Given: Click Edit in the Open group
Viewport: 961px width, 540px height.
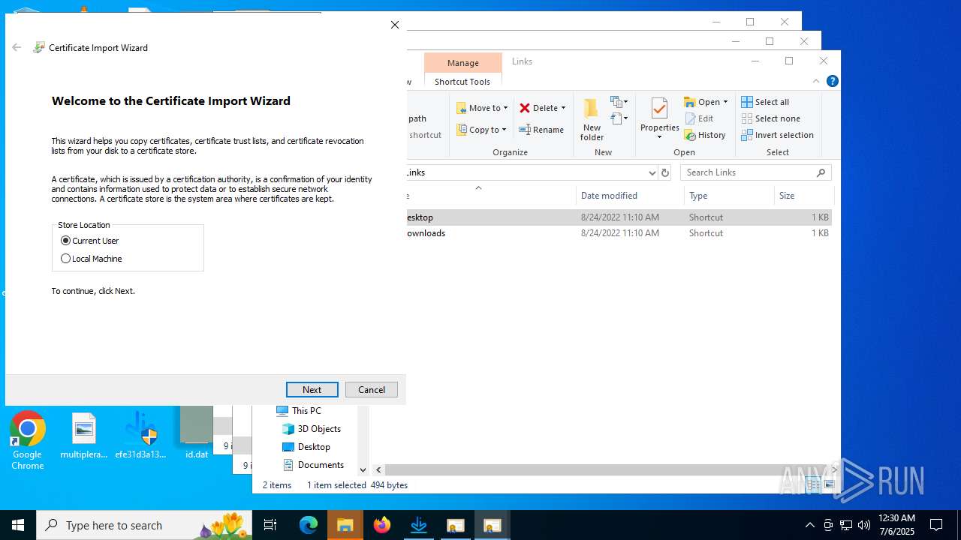Looking at the screenshot, I should click(x=699, y=118).
